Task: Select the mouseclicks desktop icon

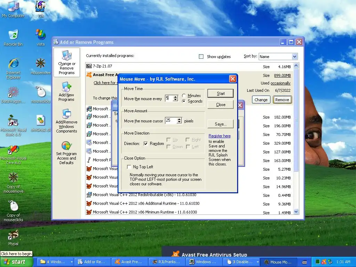Action: point(41,95)
